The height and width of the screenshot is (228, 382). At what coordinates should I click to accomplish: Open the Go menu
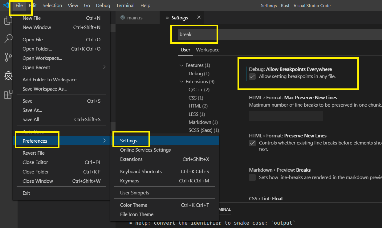pos(87,5)
